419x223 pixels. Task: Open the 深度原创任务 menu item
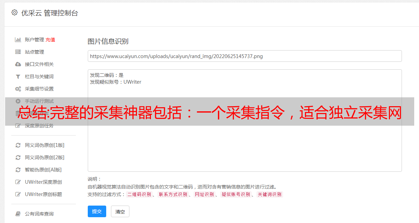pos(39,126)
